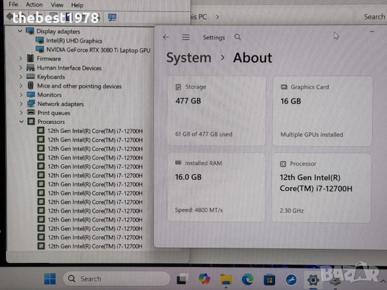Open Microsoft Edge from the taskbar
Viewport: 387px width, 290px height.
click(247, 279)
